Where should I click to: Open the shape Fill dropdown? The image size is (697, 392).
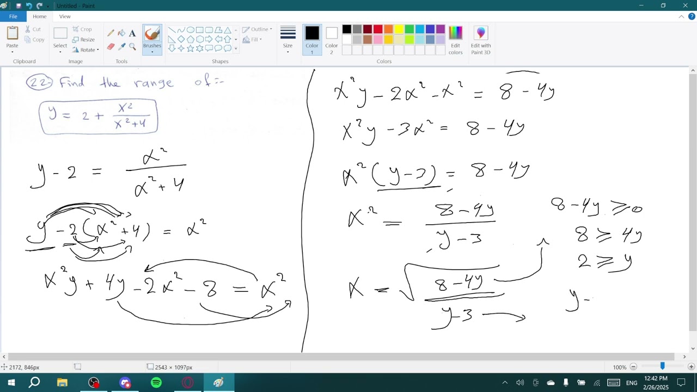pos(253,39)
